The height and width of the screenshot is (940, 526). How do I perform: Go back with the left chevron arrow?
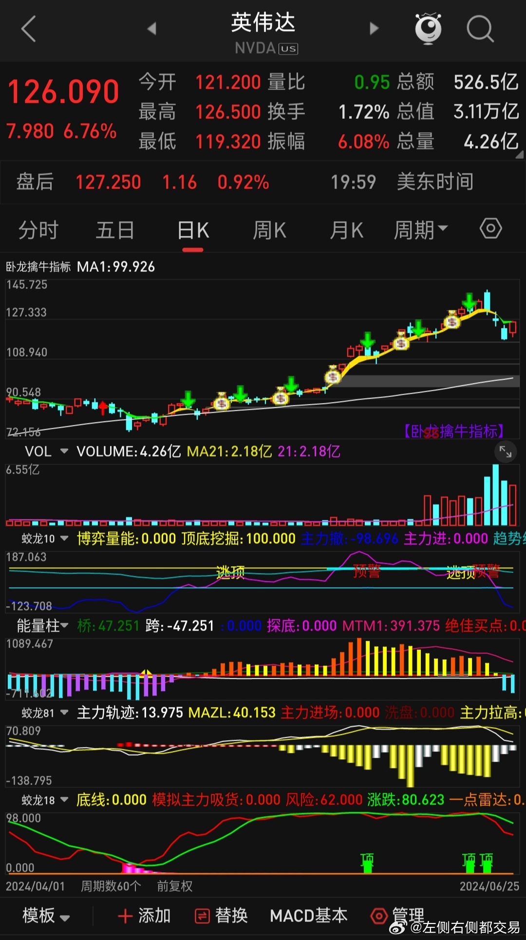pyautogui.click(x=29, y=29)
